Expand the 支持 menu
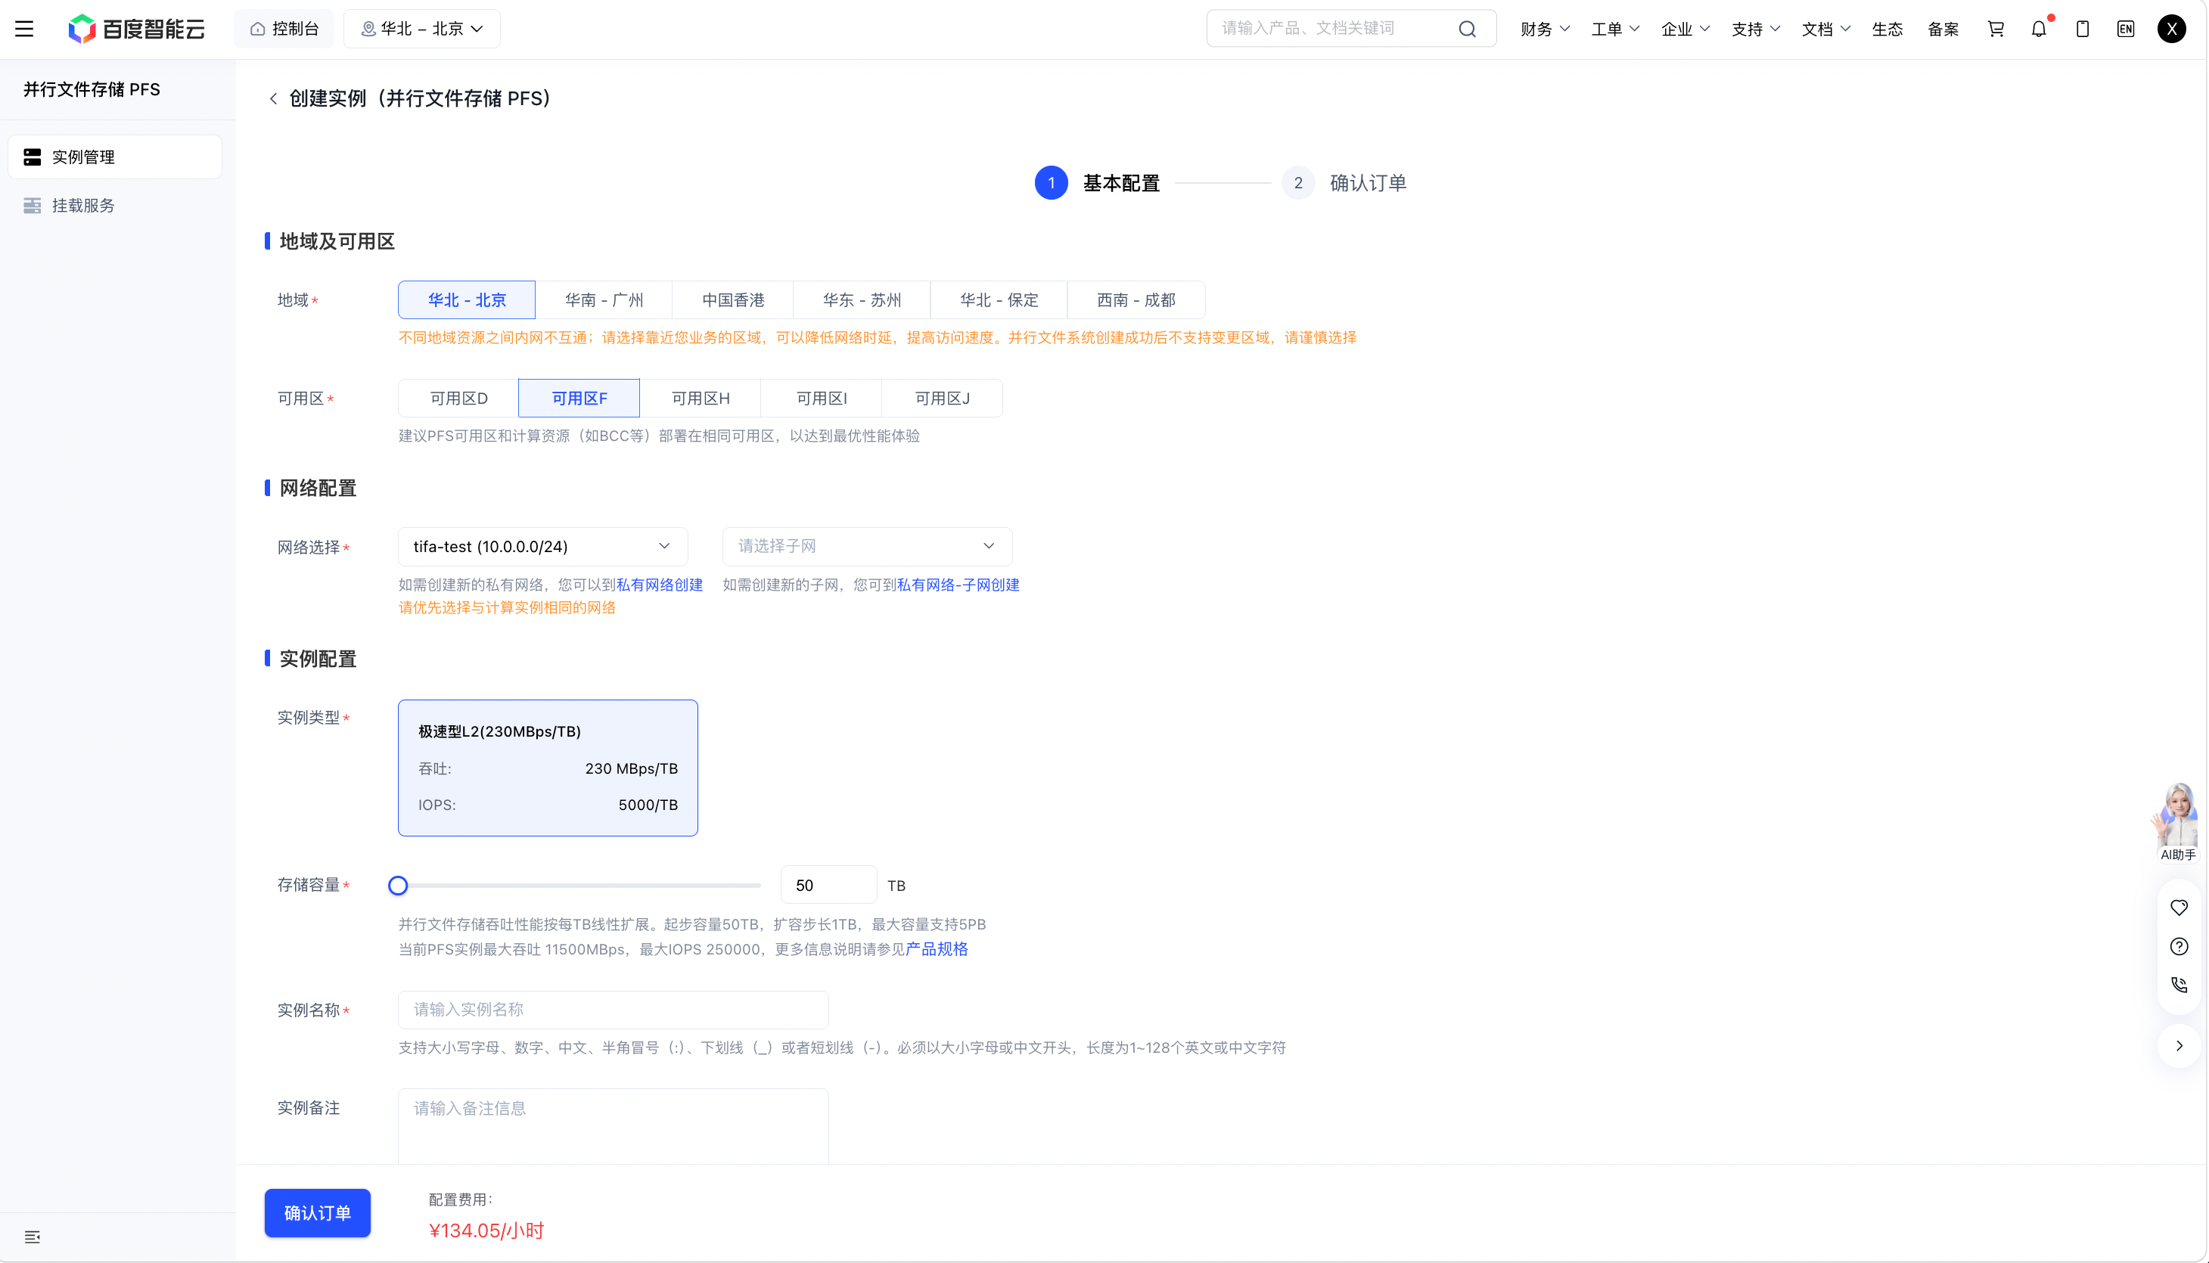This screenshot has height=1263, width=2209. tap(1755, 29)
